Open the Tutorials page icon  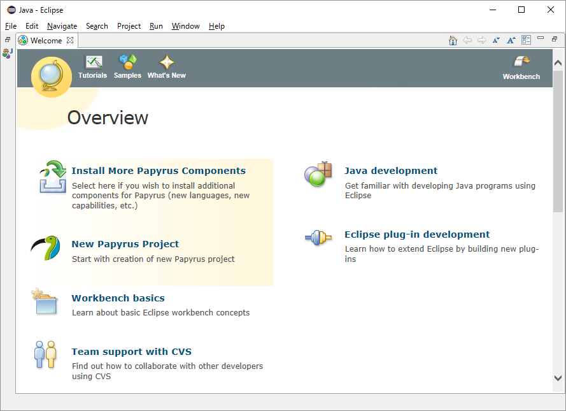pyautogui.click(x=93, y=62)
